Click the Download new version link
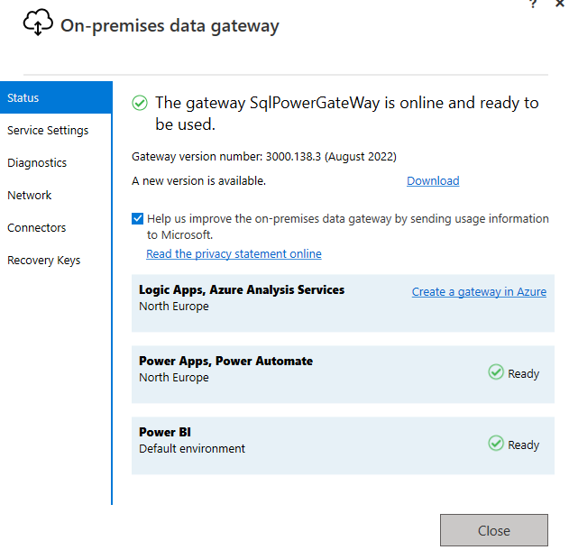This screenshot has width=569, height=550. 433,180
